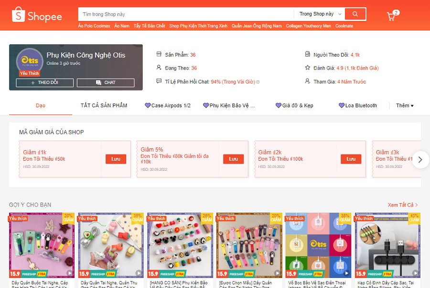Click the heart icon beside Loa Bluetooth

[x=342, y=105]
